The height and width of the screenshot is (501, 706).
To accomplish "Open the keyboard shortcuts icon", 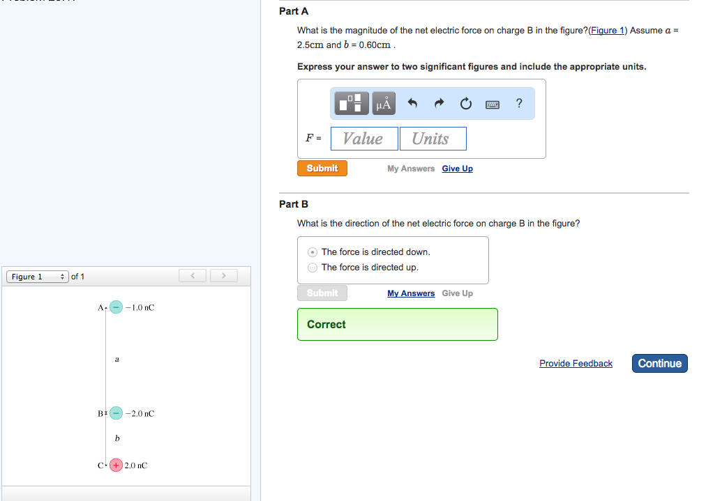I will pyautogui.click(x=493, y=105).
